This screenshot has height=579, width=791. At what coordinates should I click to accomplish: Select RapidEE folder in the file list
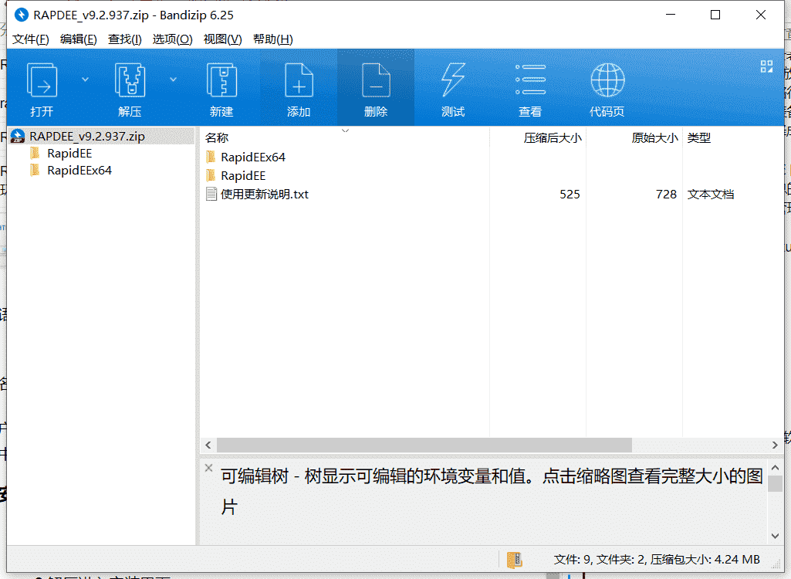click(243, 176)
